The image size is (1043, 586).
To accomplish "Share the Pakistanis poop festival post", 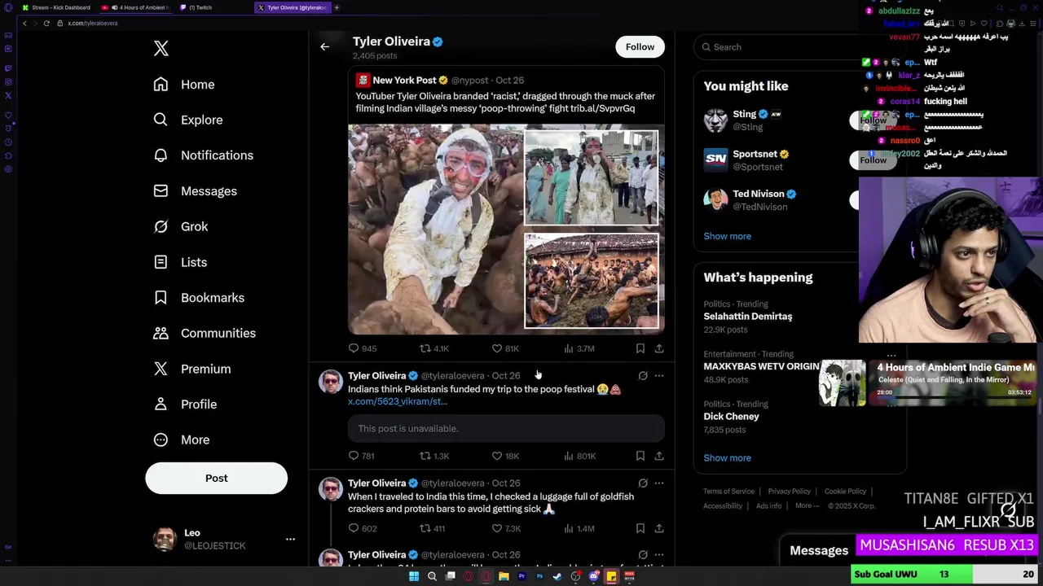I will coord(659,456).
